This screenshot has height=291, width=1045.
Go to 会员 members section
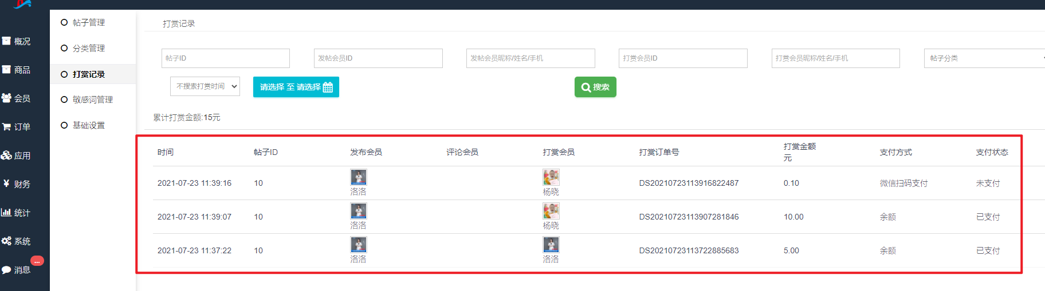click(17, 98)
